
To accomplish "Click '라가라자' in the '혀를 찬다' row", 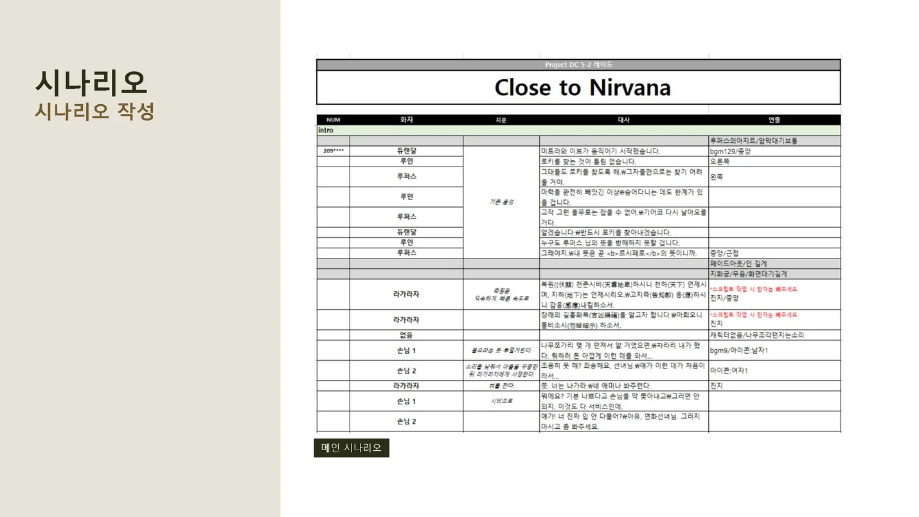I will pyautogui.click(x=406, y=386).
